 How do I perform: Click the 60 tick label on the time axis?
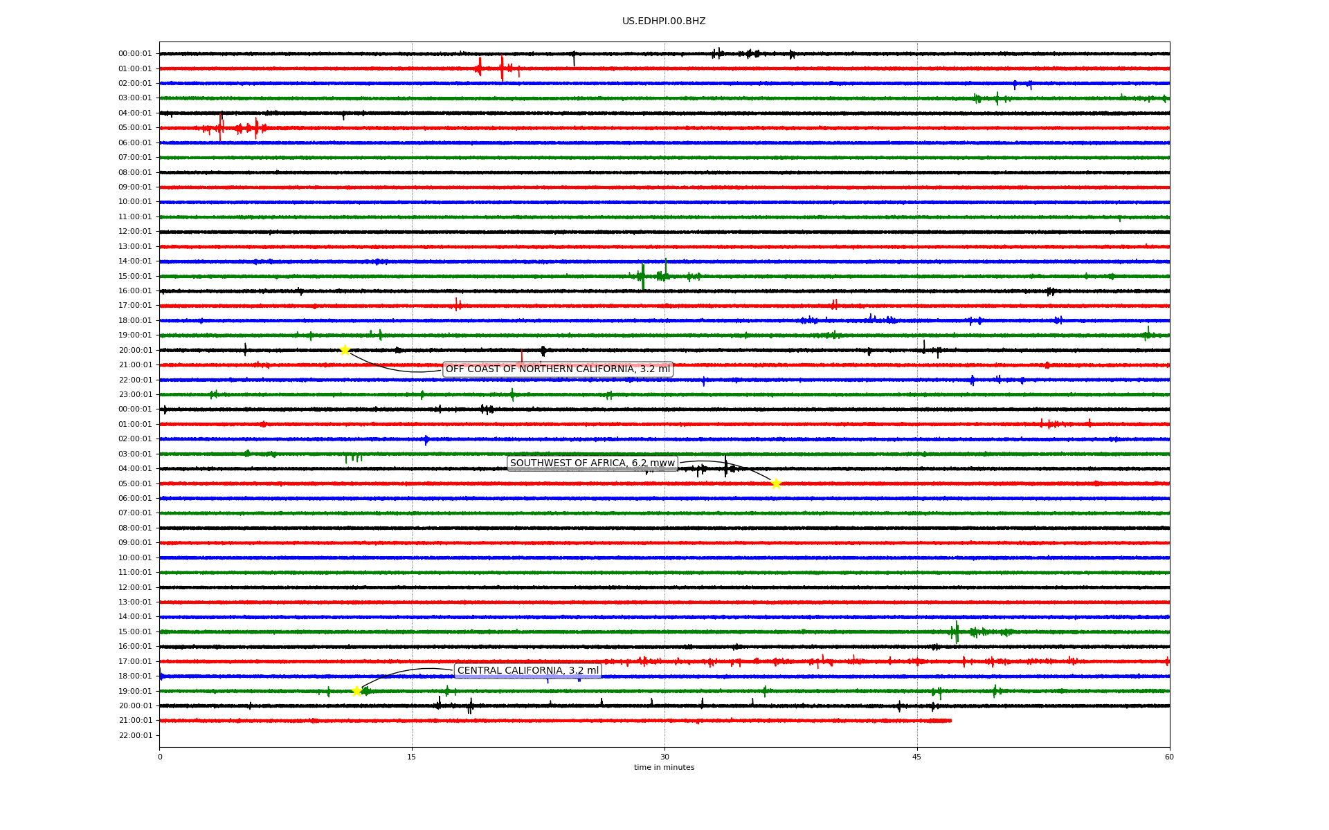point(1169,757)
